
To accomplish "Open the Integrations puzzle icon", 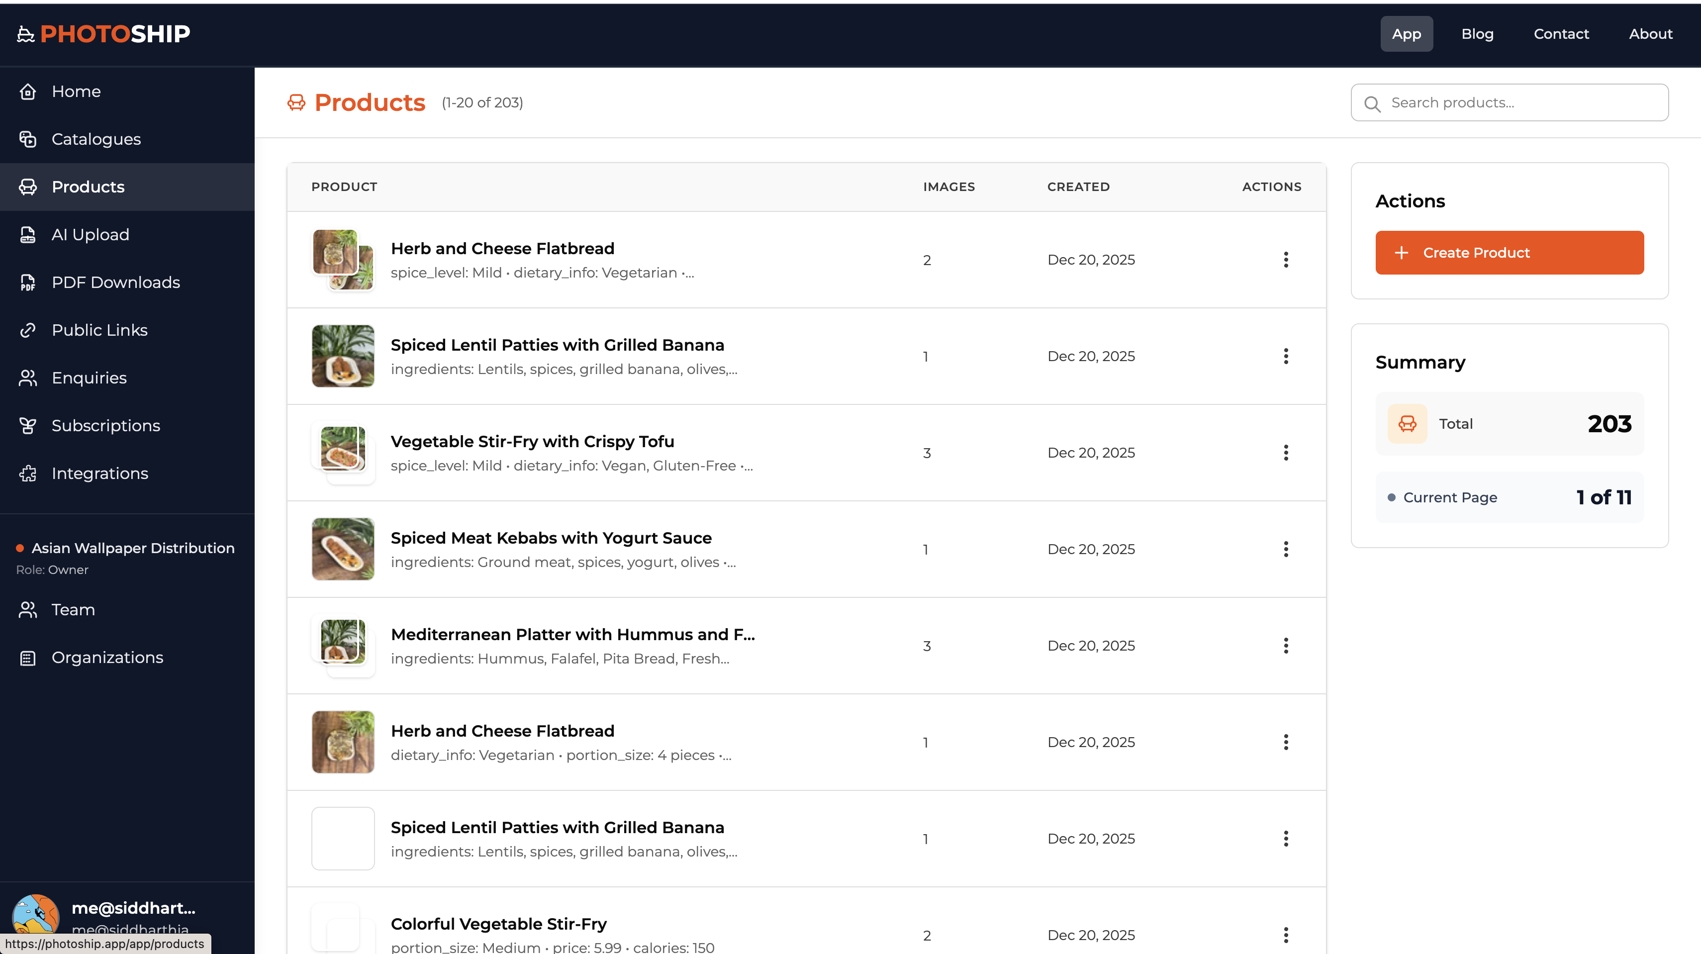I will click(28, 474).
